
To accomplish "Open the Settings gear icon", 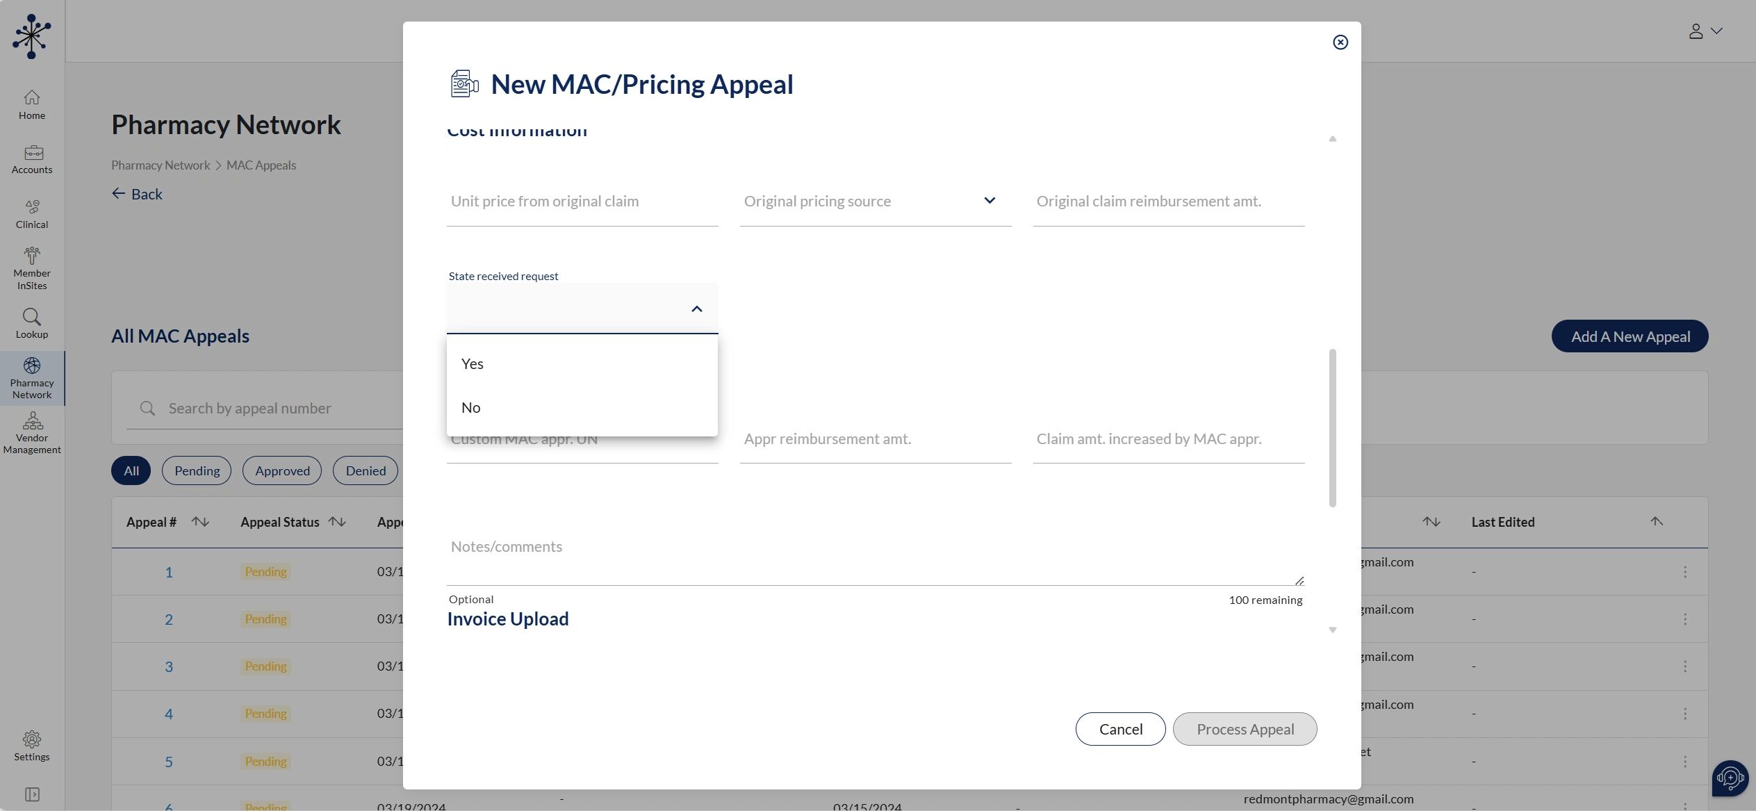I will [32, 746].
